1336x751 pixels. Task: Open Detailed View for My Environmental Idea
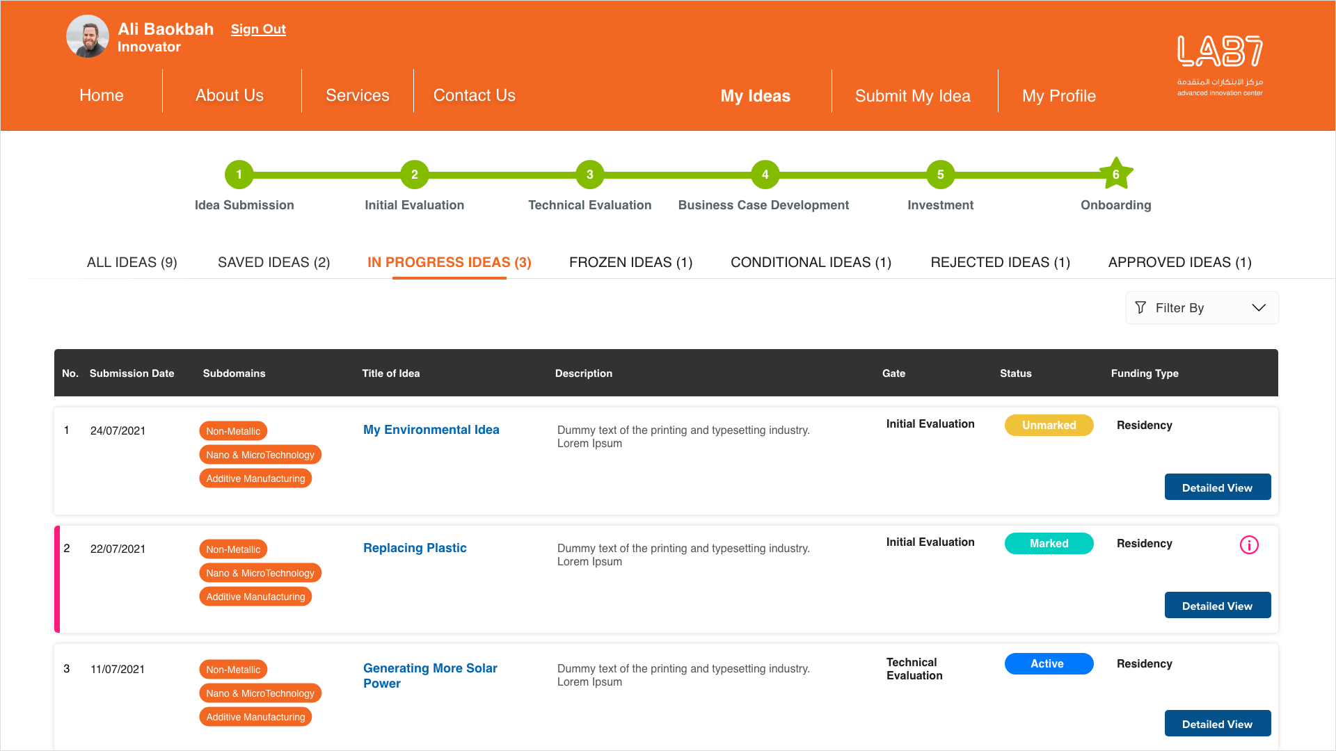pyautogui.click(x=1217, y=487)
